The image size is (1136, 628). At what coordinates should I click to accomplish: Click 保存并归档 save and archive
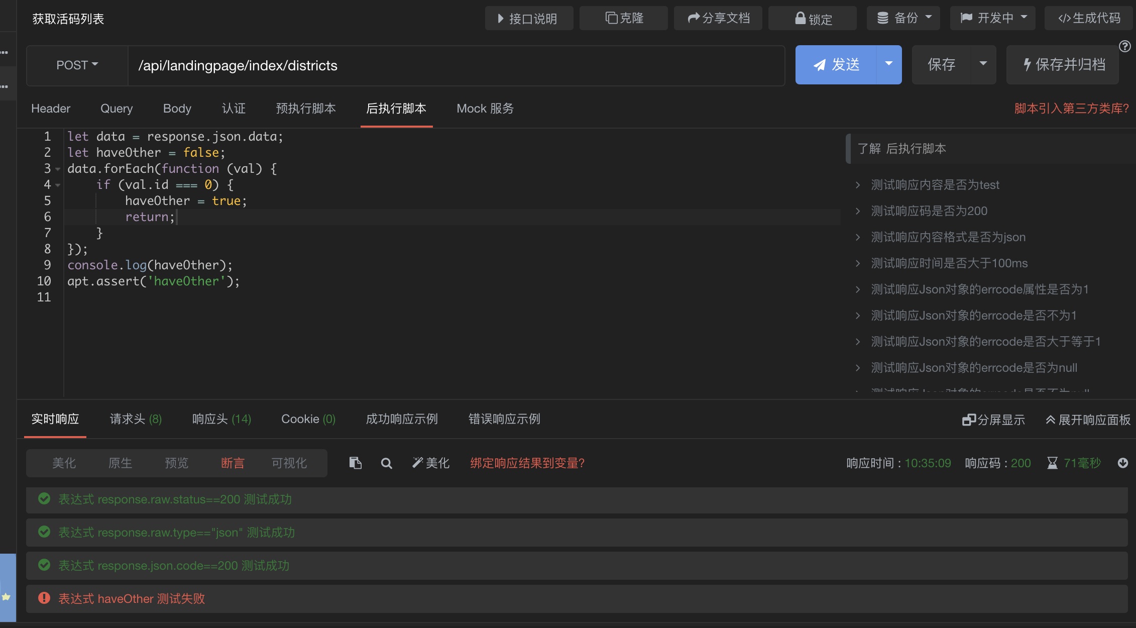1063,64
